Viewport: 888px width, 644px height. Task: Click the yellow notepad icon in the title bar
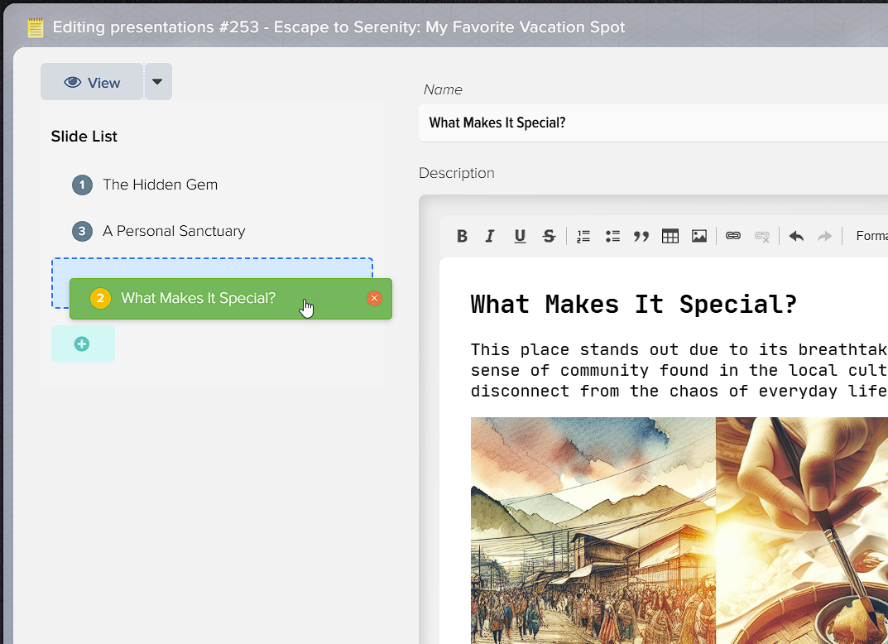click(36, 27)
